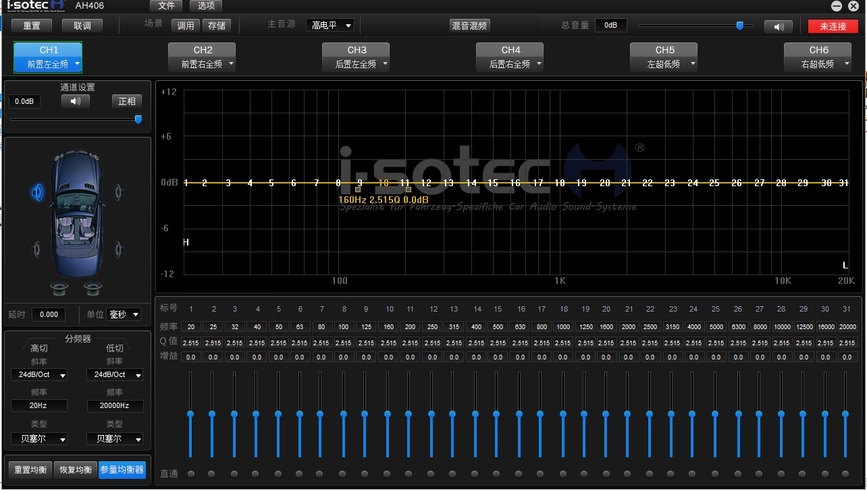The height and width of the screenshot is (491, 867).
Task: Select the right subwoofer below the car
Action: [93, 289]
